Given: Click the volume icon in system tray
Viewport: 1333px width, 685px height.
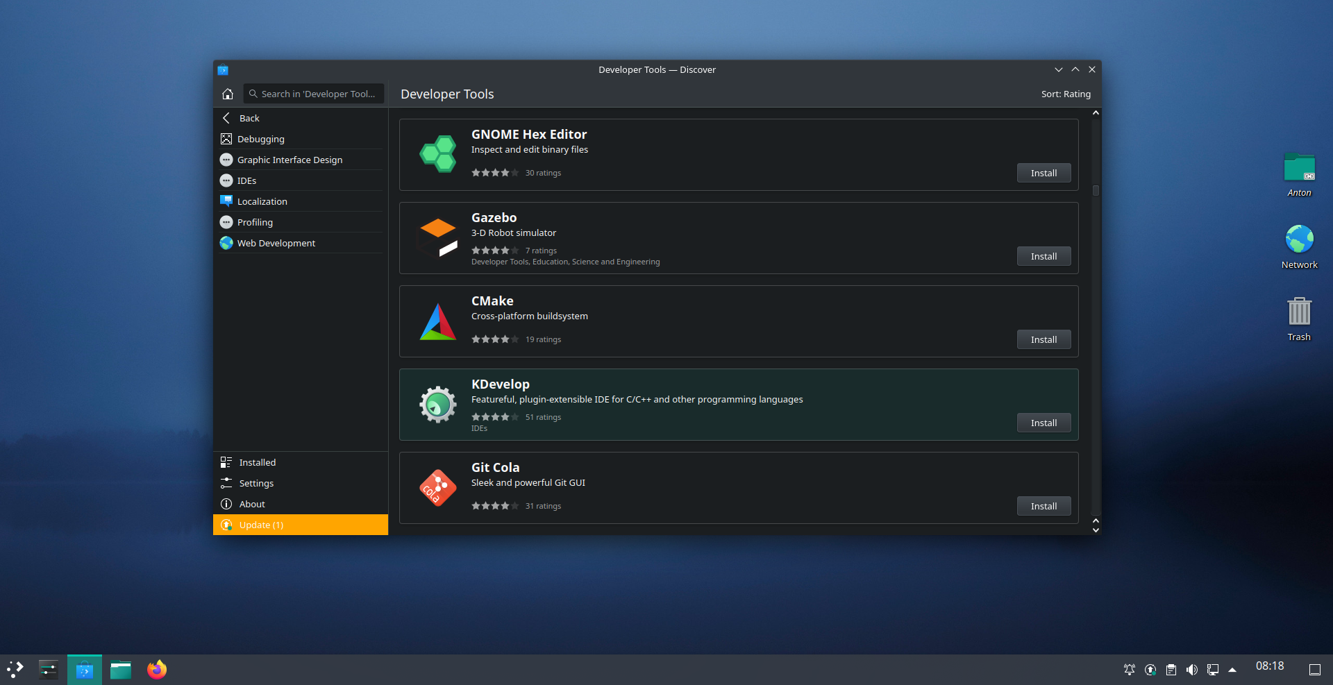Looking at the screenshot, I should [1191, 670].
